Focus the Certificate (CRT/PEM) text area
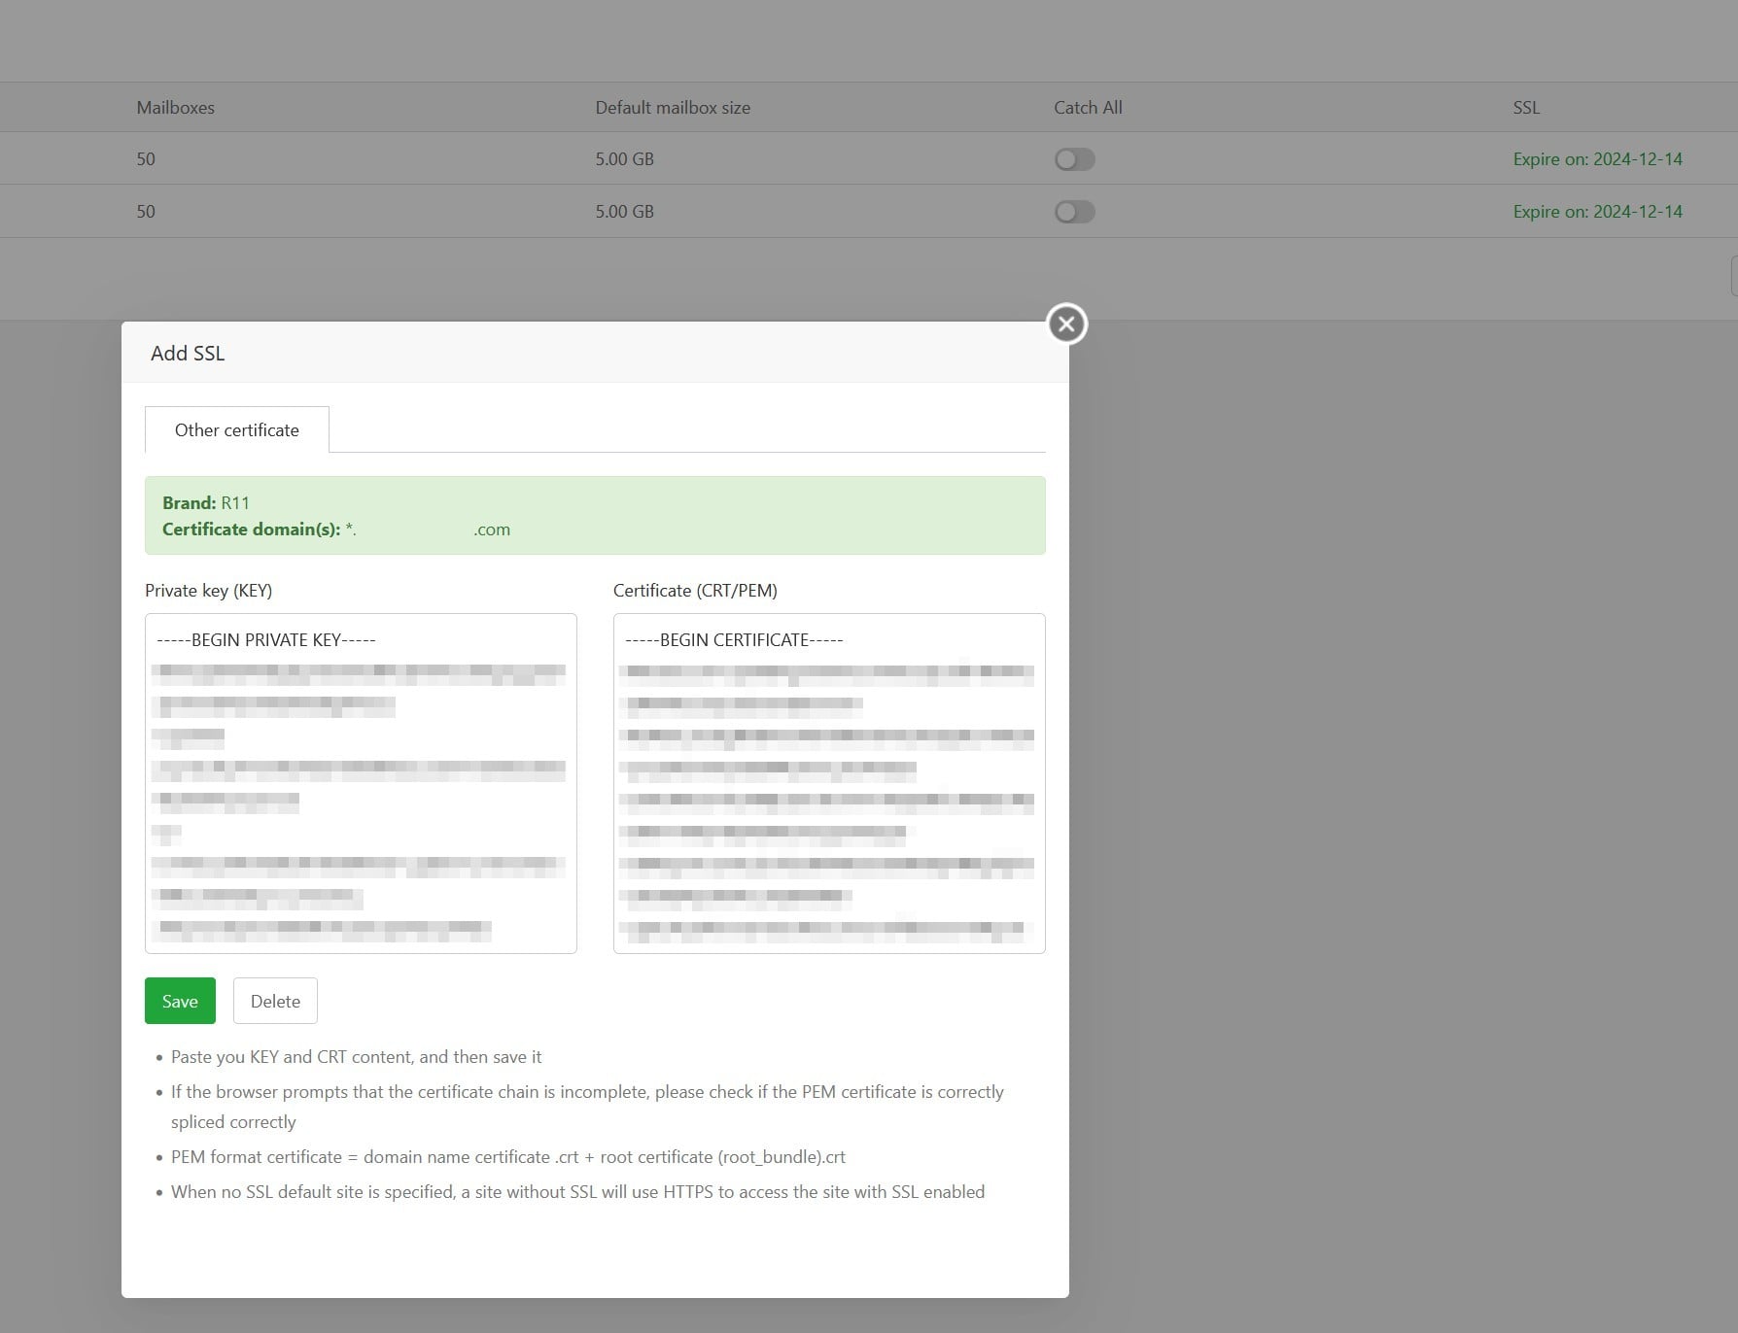 [x=829, y=783]
